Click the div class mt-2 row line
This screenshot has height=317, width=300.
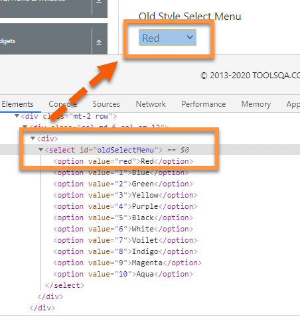click(69, 116)
